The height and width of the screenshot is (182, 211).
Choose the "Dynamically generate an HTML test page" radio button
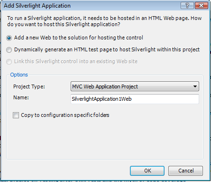point(9,50)
